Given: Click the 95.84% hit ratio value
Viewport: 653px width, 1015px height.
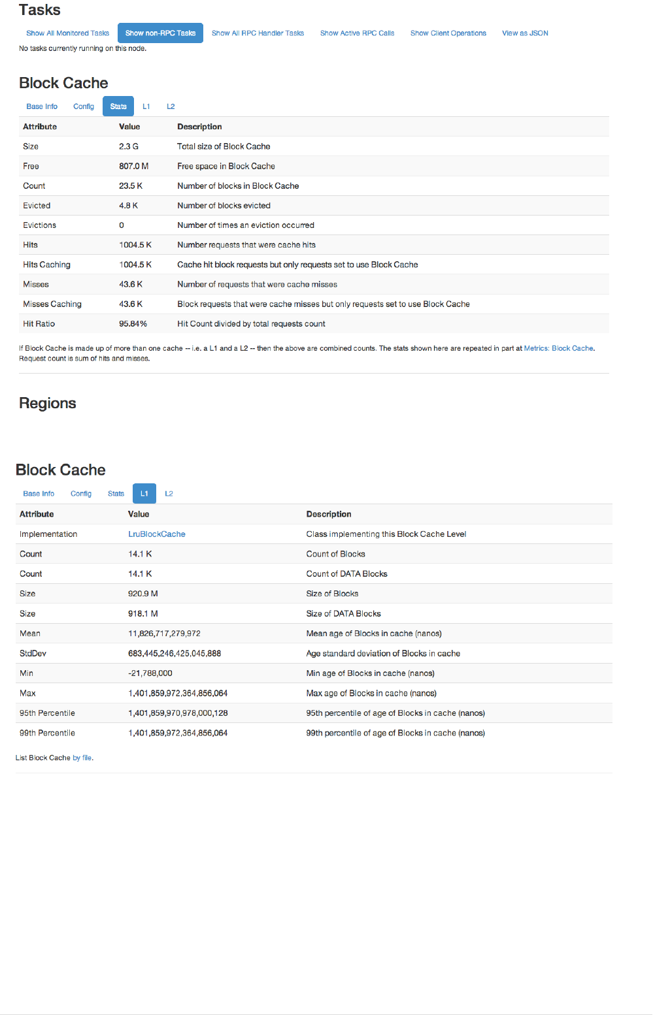Looking at the screenshot, I should tap(133, 324).
